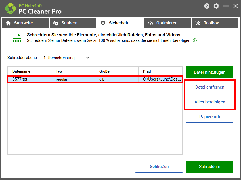
Task: Select the 3577.txt file row
Action: click(x=95, y=79)
